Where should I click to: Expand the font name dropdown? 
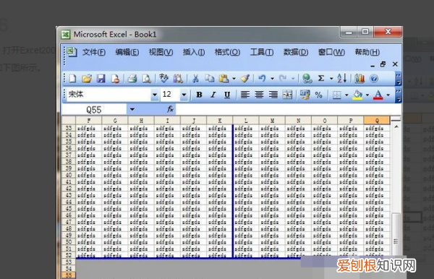pyautogui.click(x=155, y=95)
